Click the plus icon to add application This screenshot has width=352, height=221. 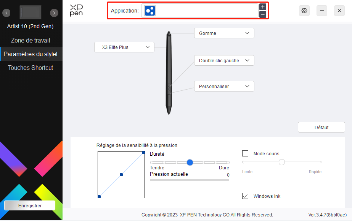coord(263,7)
